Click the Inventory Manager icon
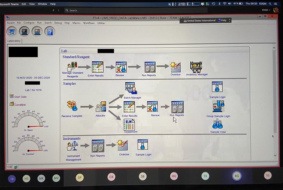This screenshot has height=190, width=283. pyautogui.click(x=196, y=67)
